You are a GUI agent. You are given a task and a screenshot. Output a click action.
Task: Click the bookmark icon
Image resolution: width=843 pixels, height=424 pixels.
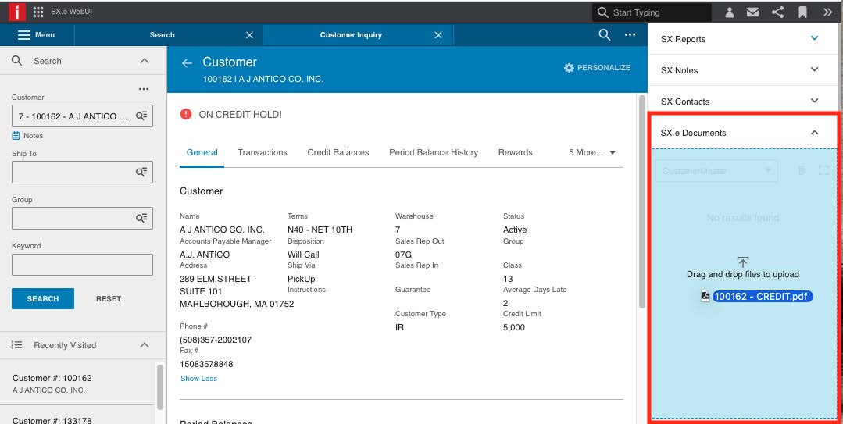802,12
